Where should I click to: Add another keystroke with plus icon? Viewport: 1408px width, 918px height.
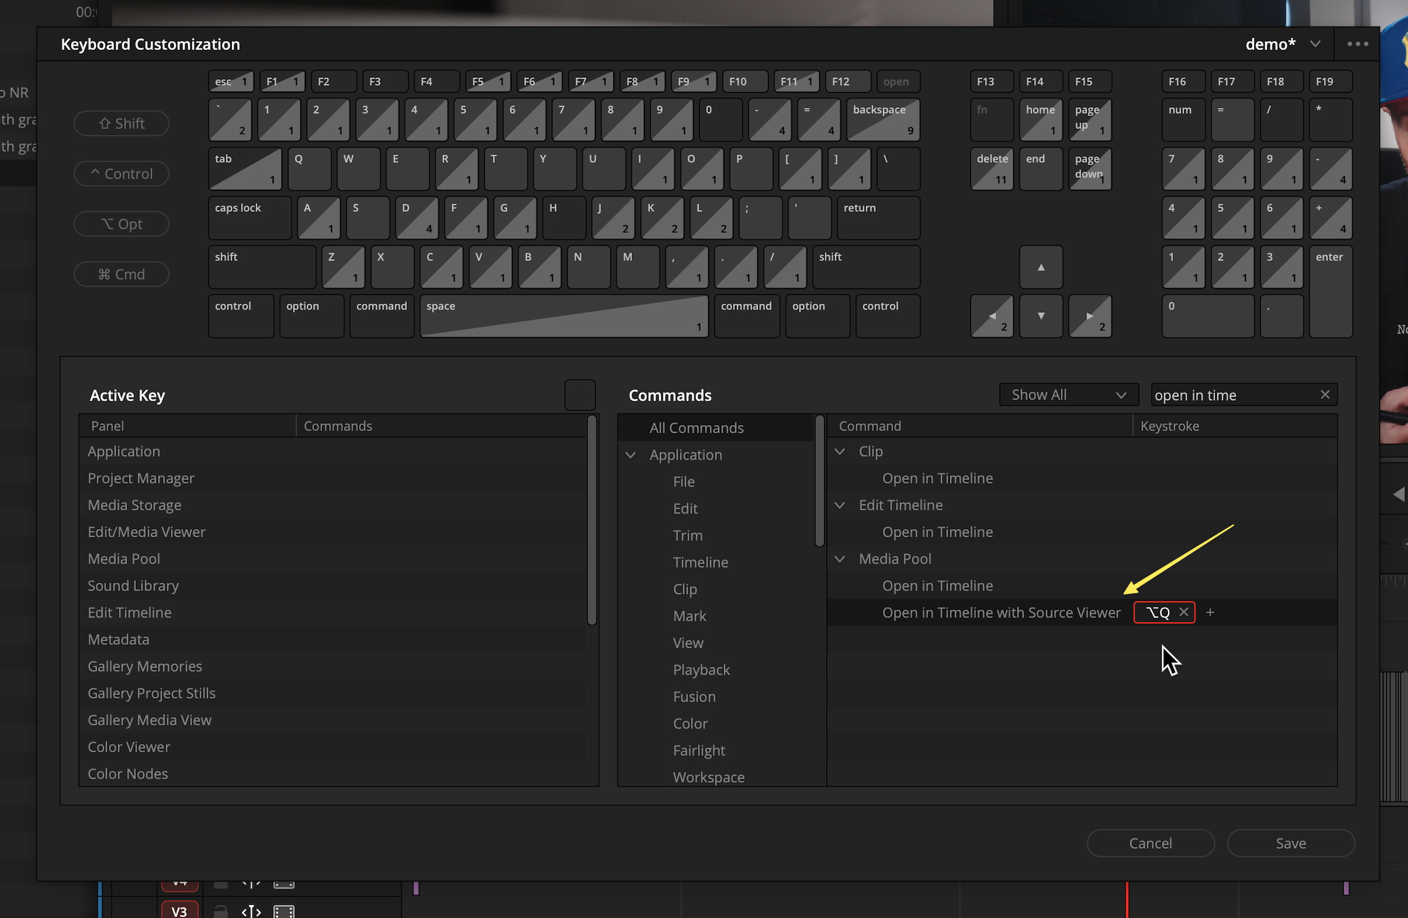1210,612
